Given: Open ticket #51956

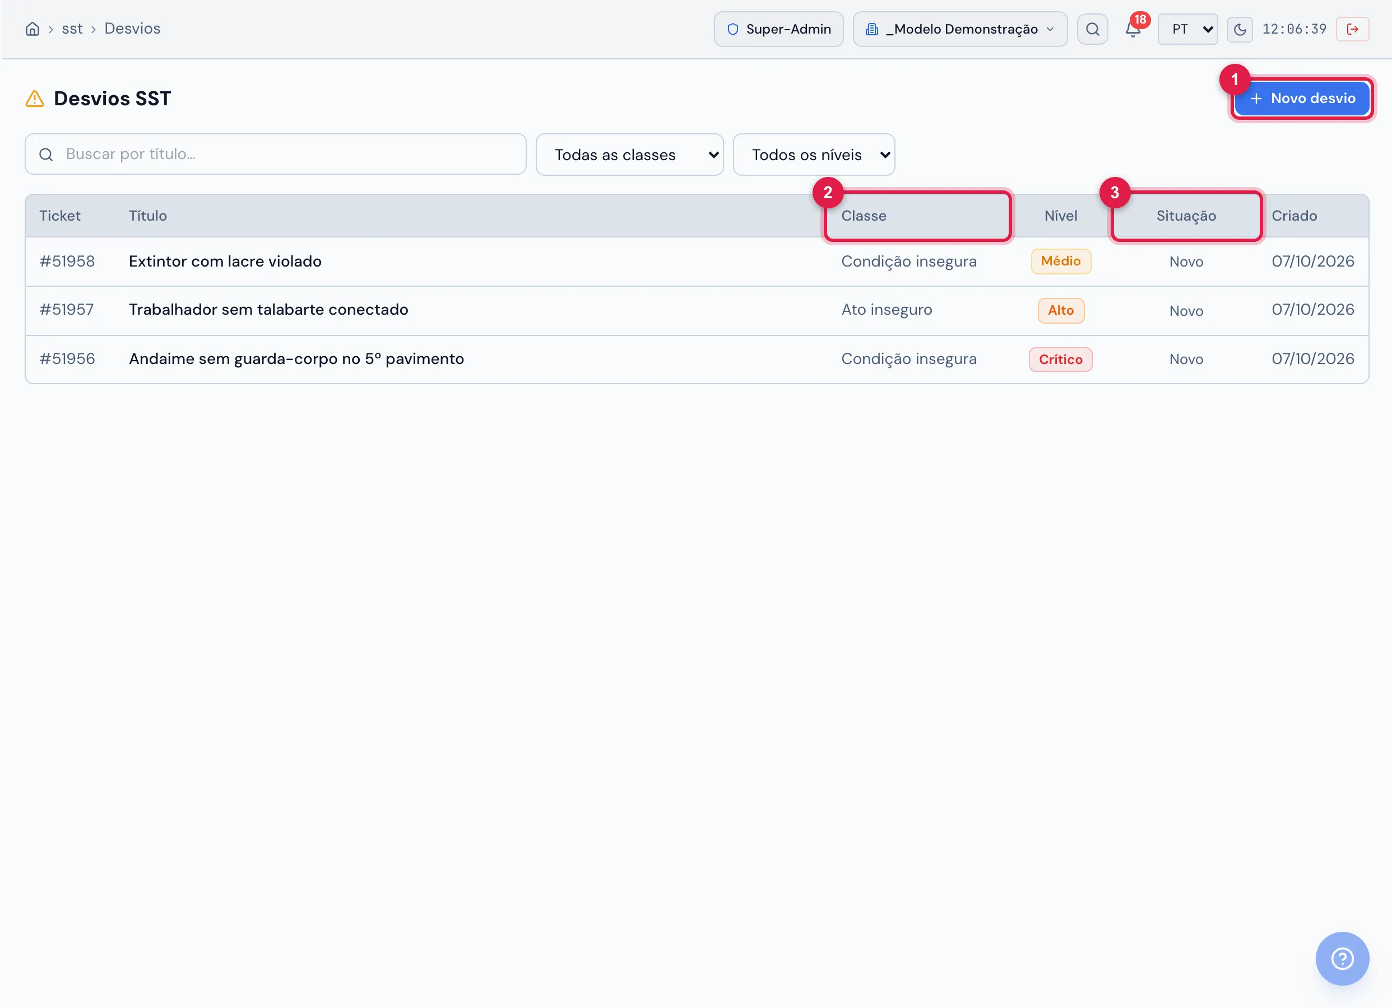Looking at the screenshot, I should pyautogui.click(x=67, y=358).
